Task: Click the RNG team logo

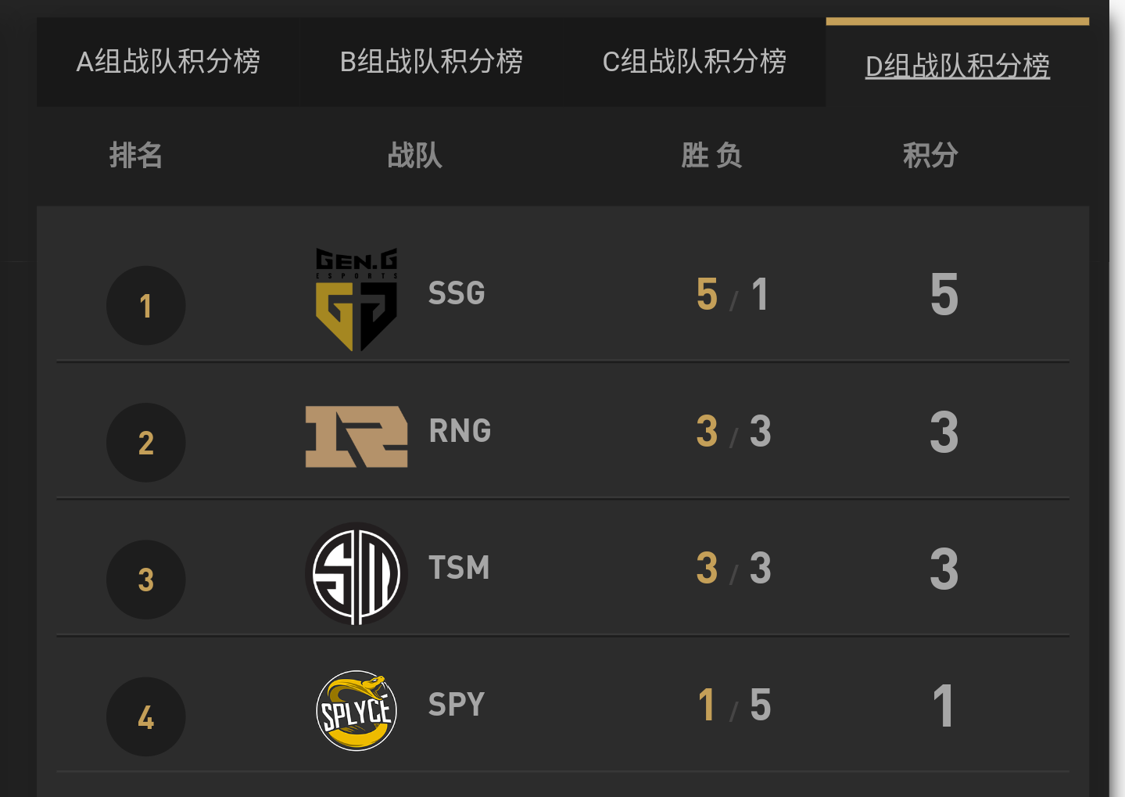Action: point(356,436)
